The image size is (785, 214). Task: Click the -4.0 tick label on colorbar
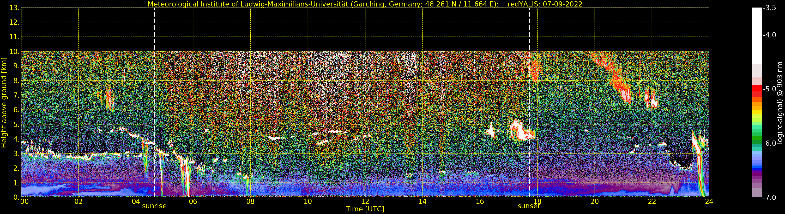pyautogui.click(x=769, y=35)
